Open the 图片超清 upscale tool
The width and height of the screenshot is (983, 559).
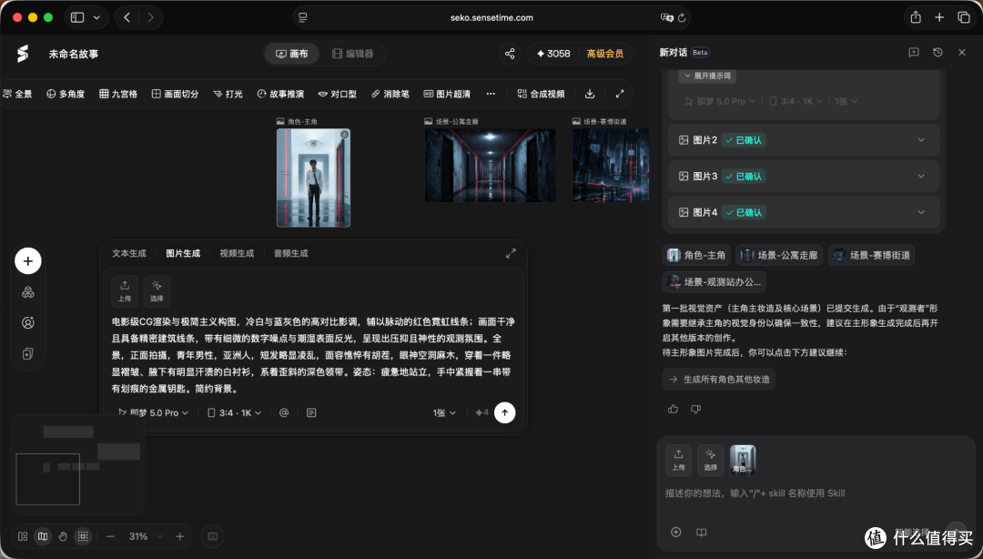tap(447, 94)
